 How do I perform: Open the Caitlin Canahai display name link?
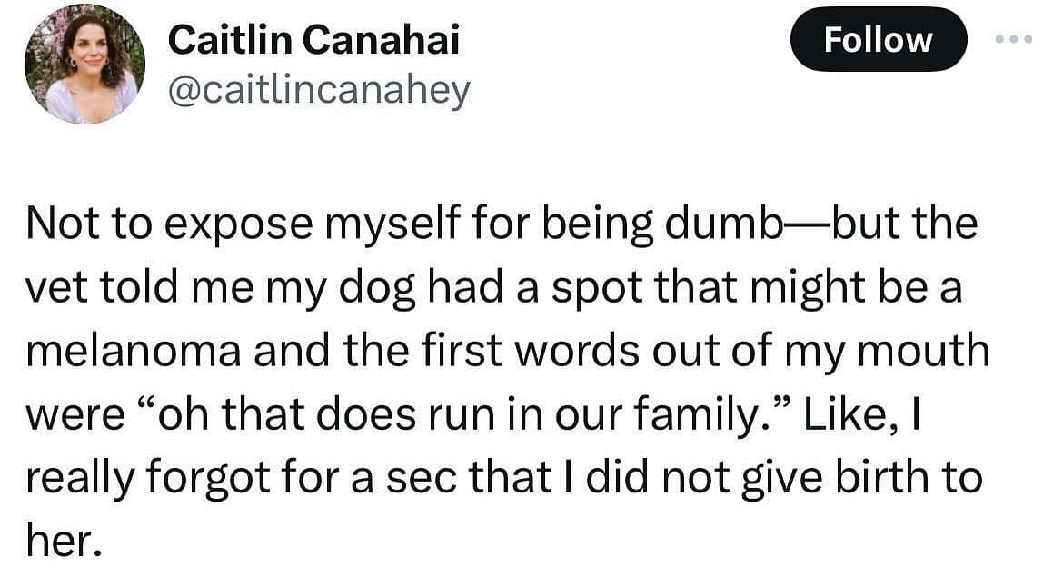click(x=314, y=38)
